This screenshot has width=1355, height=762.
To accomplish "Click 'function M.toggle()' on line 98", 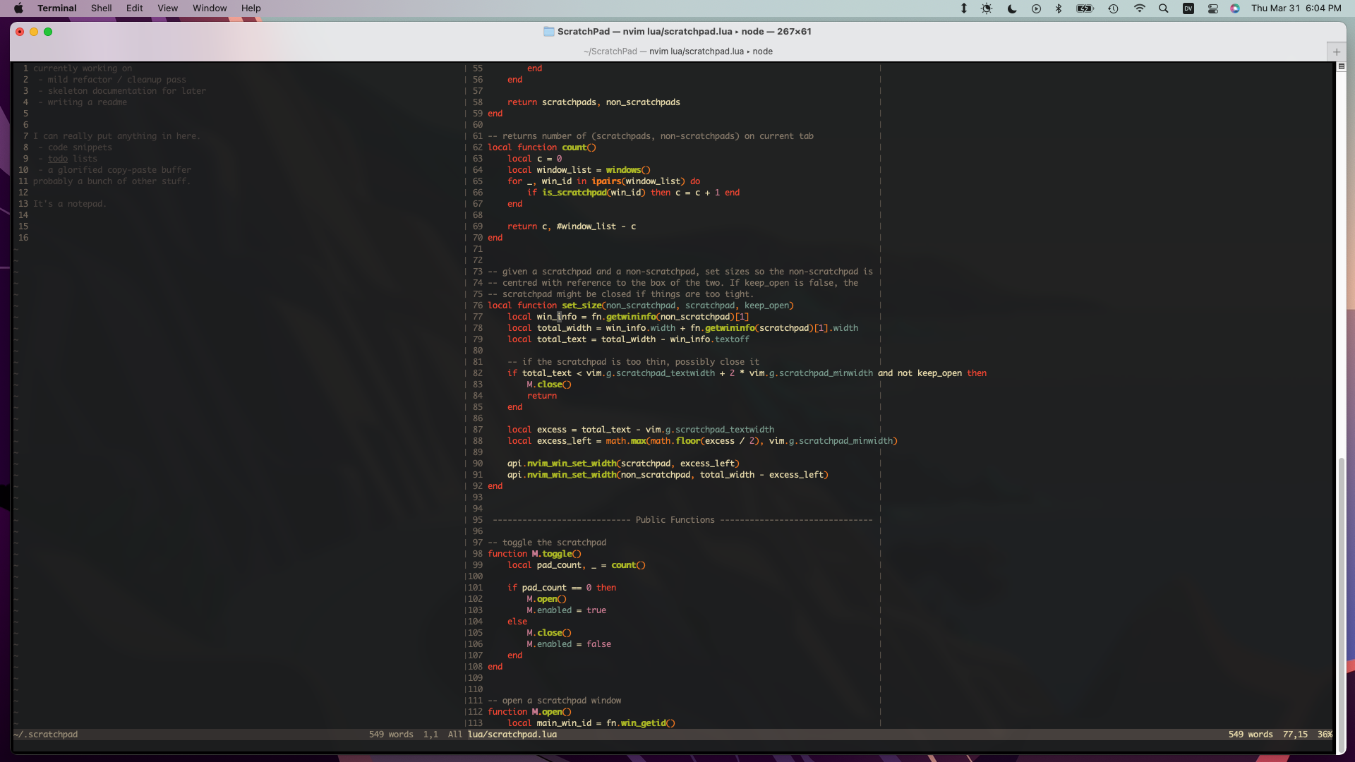I will 534,554.
